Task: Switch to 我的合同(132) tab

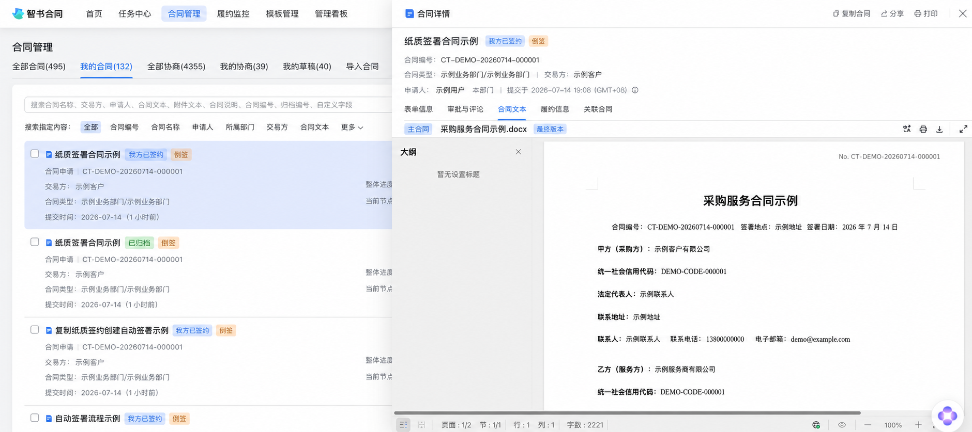Action: pyautogui.click(x=106, y=67)
